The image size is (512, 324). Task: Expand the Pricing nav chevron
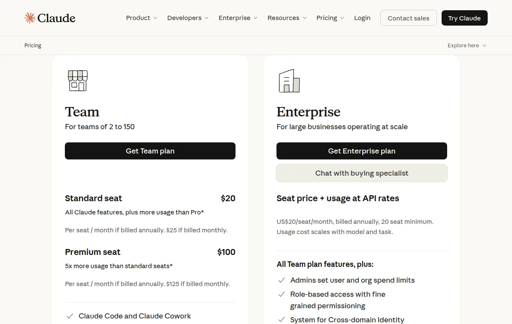coord(342,18)
